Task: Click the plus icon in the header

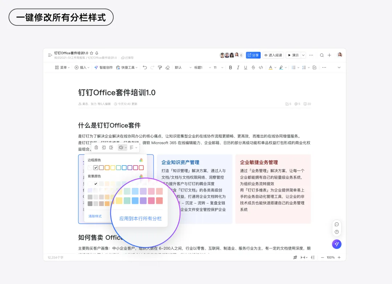Action: click(x=330, y=55)
